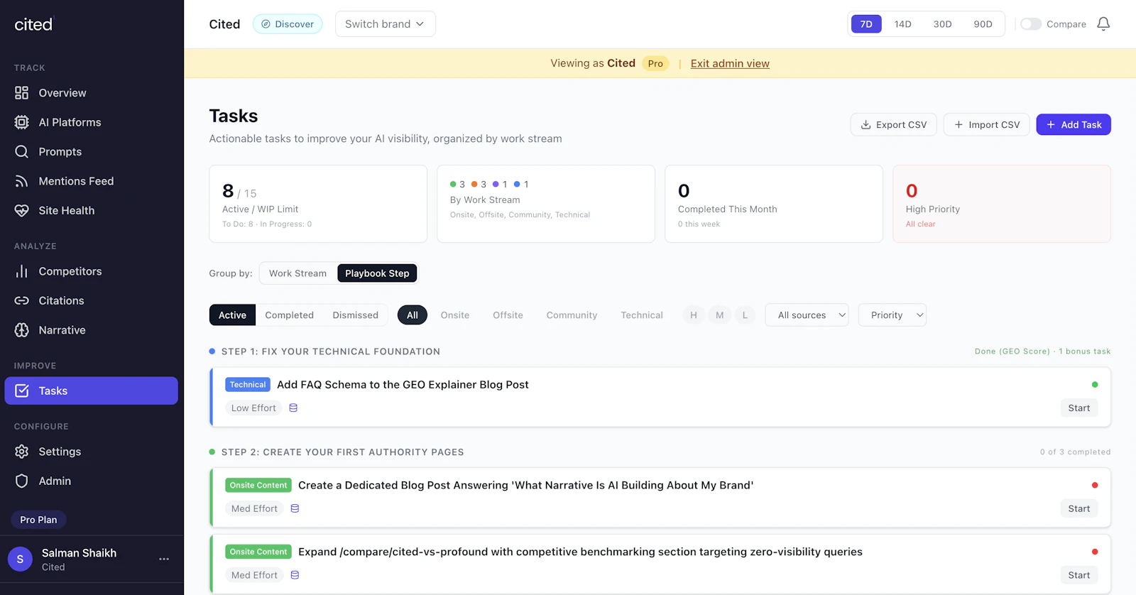
Task: Open the By Work Stream card
Action: 546,204
